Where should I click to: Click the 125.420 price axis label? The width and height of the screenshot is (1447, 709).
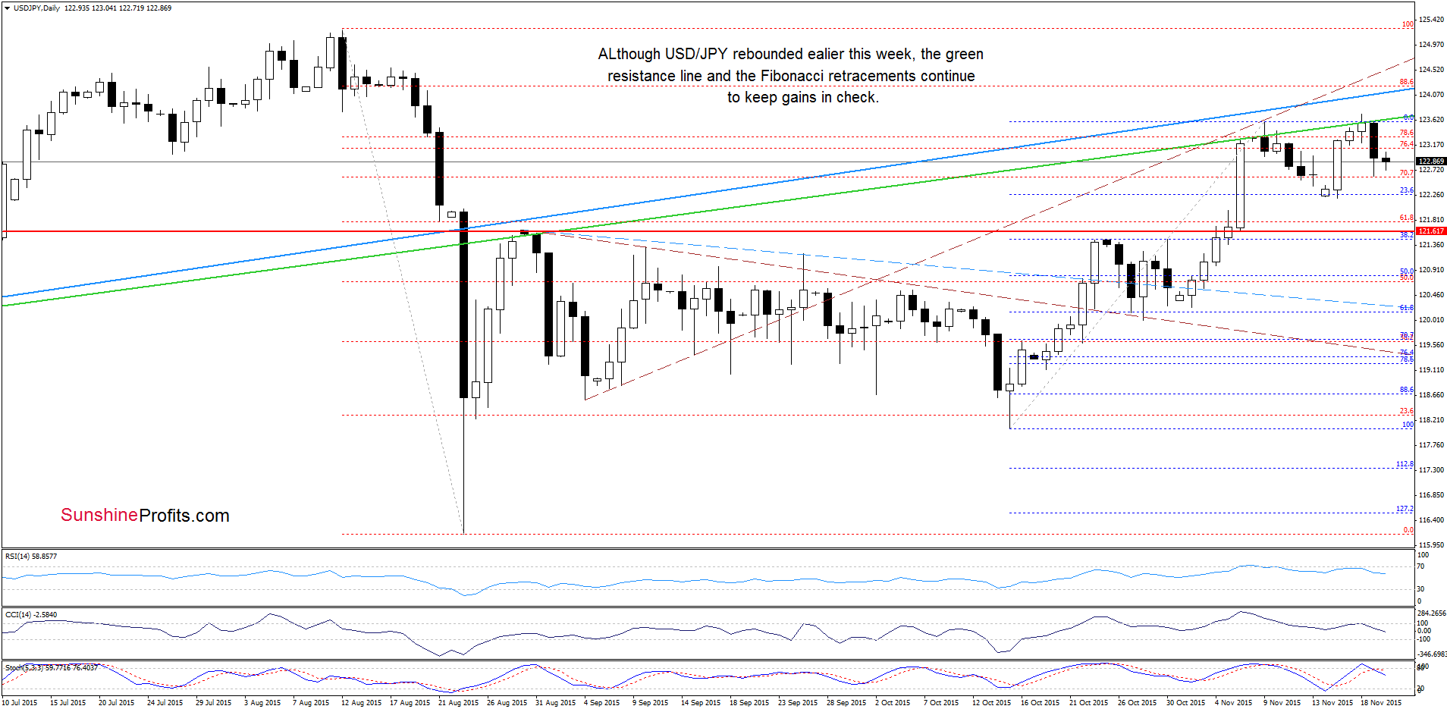(1431, 20)
